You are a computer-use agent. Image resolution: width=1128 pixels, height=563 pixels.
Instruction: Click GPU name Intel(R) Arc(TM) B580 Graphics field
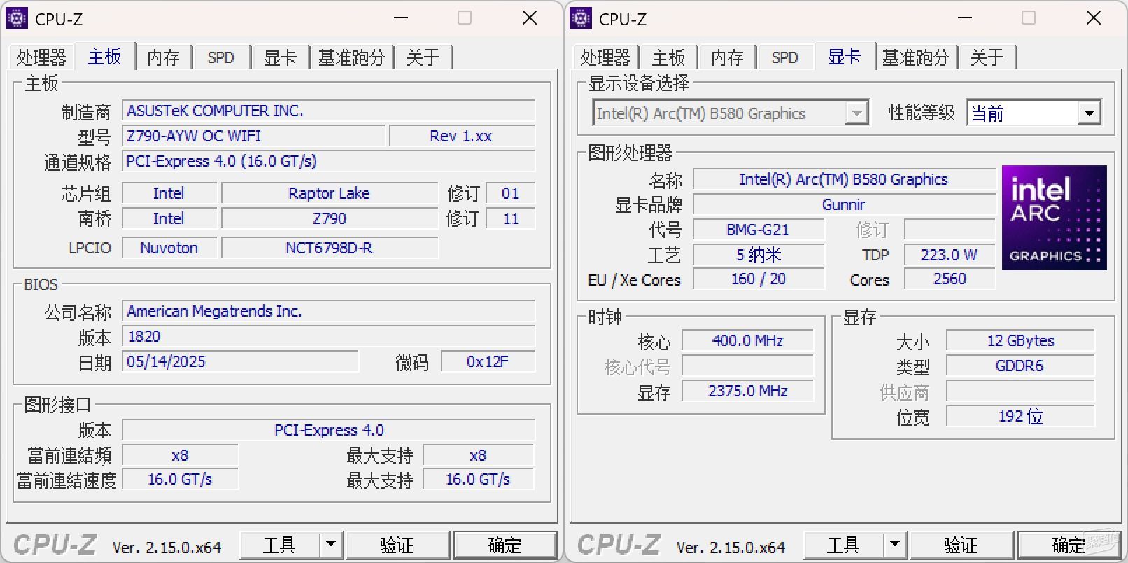(x=844, y=179)
